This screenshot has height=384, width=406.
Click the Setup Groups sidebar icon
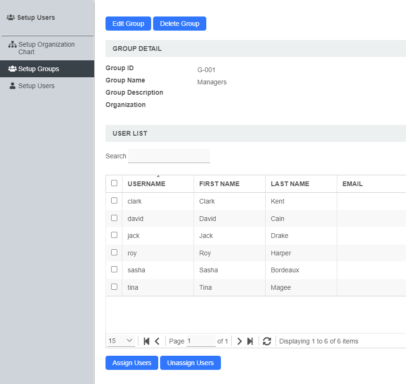[13, 69]
